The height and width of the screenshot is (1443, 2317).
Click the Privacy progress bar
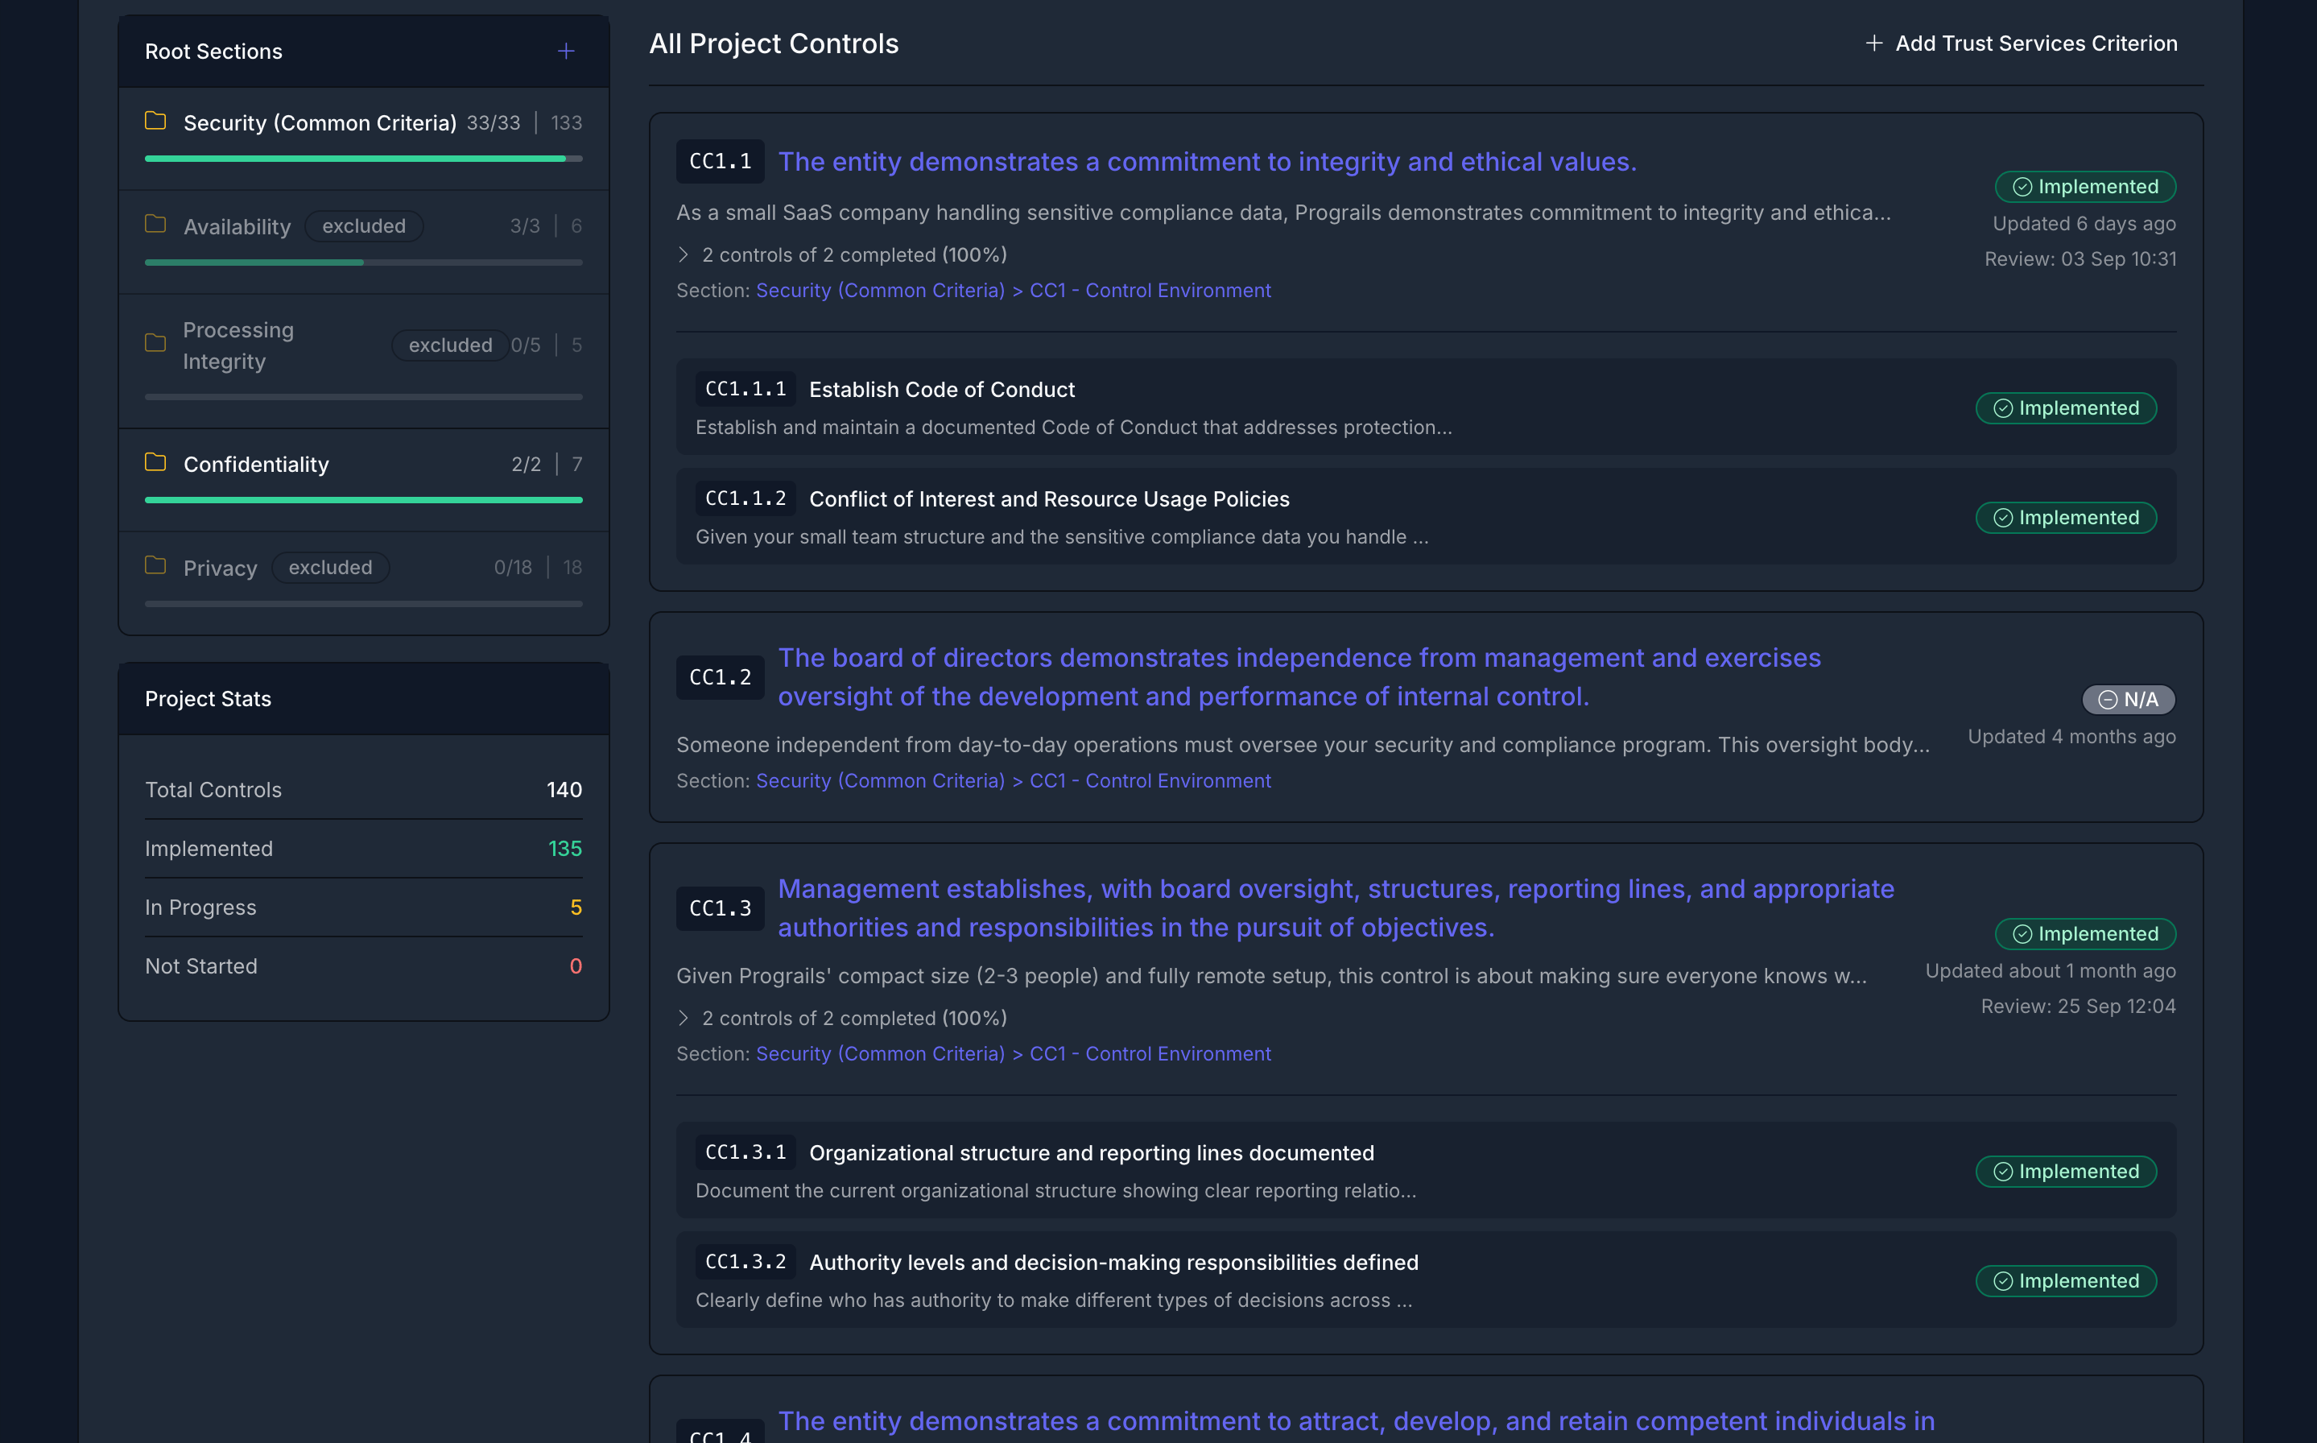click(x=363, y=603)
